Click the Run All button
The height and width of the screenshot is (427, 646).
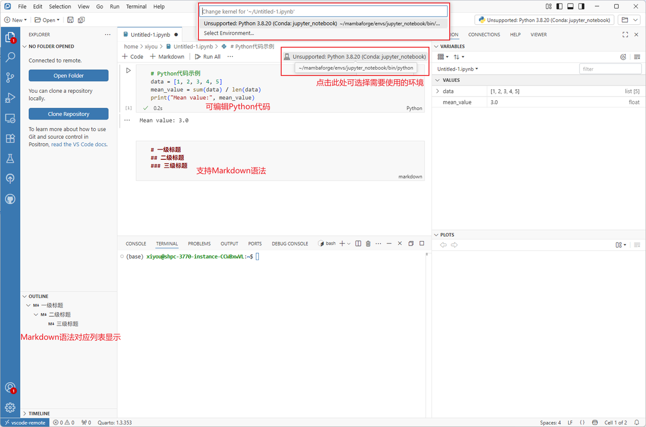pos(208,56)
